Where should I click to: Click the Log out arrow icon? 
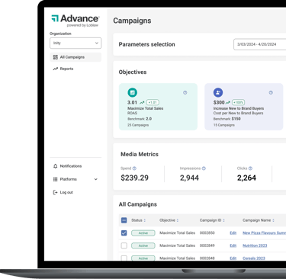click(55, 192)
